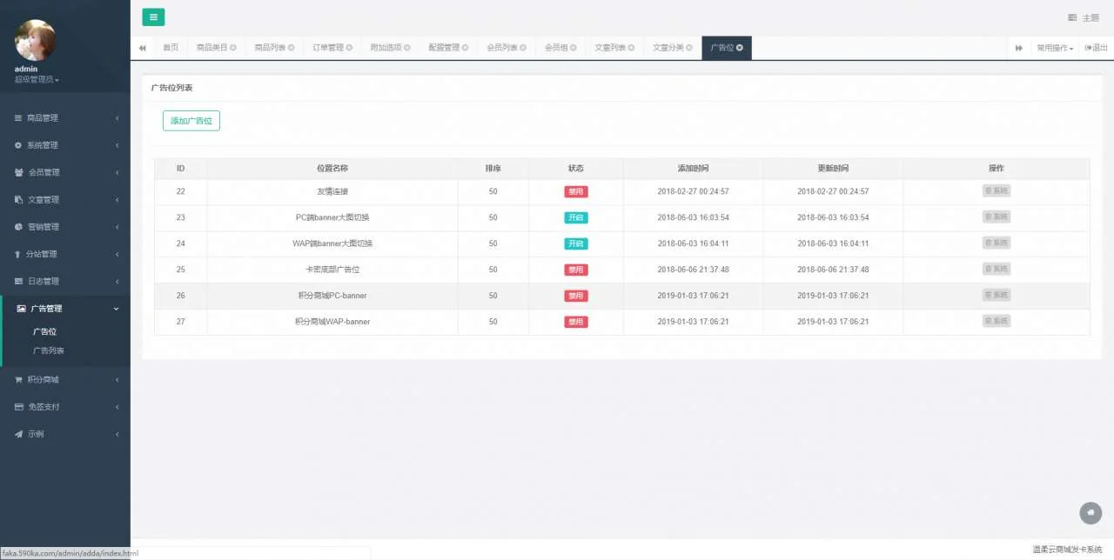
Task: Click the home icon button at bottom right
Action: pyautogui.click(x=1091, y=513)
